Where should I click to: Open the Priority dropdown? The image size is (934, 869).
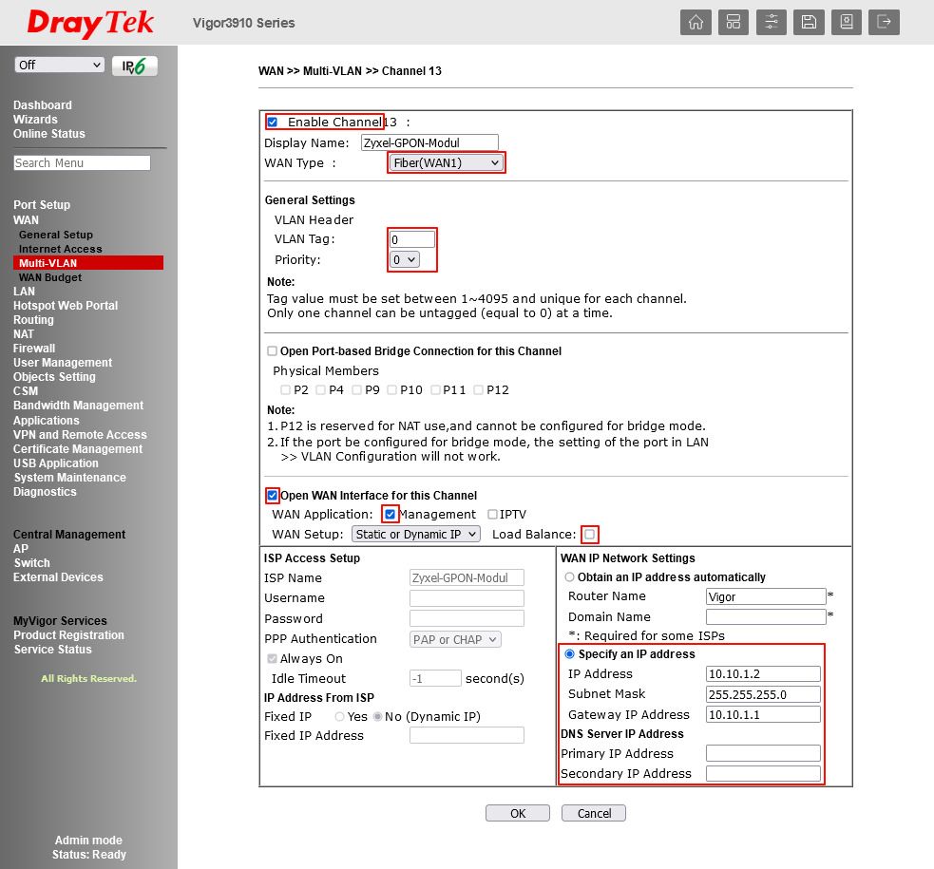[405, 259]
